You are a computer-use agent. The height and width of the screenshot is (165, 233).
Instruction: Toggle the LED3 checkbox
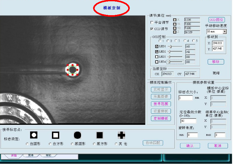pyautogui.click(x=157, y=57)
